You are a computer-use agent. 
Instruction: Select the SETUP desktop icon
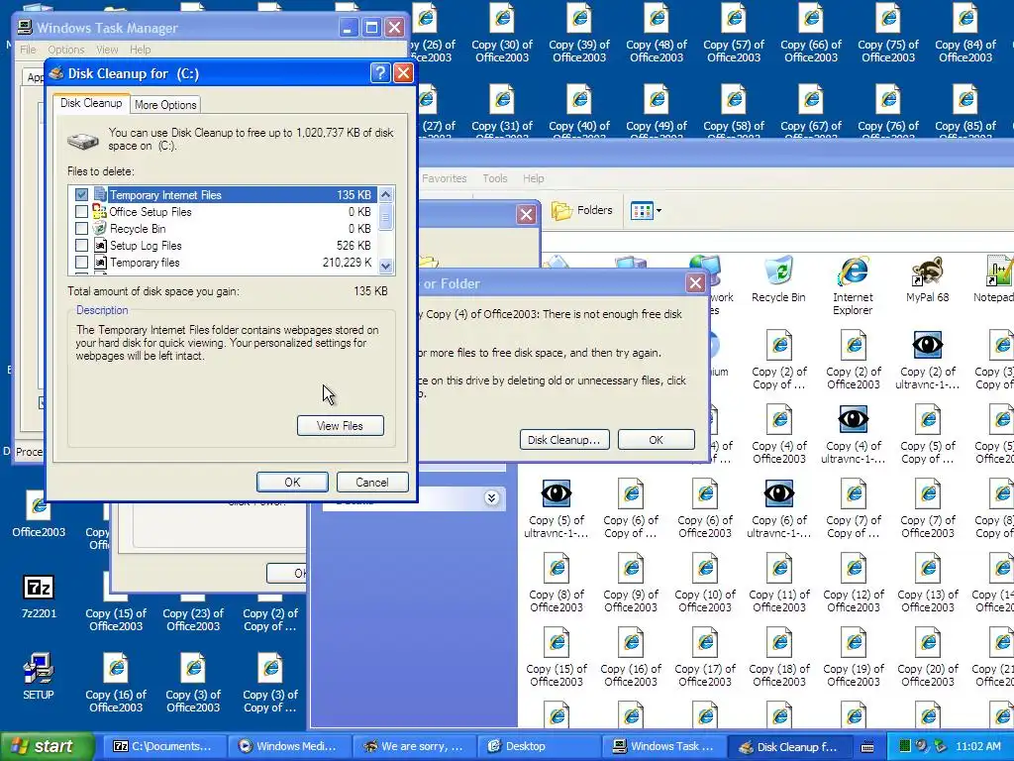39,677
